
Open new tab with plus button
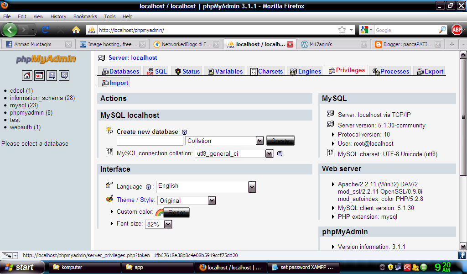452,44
